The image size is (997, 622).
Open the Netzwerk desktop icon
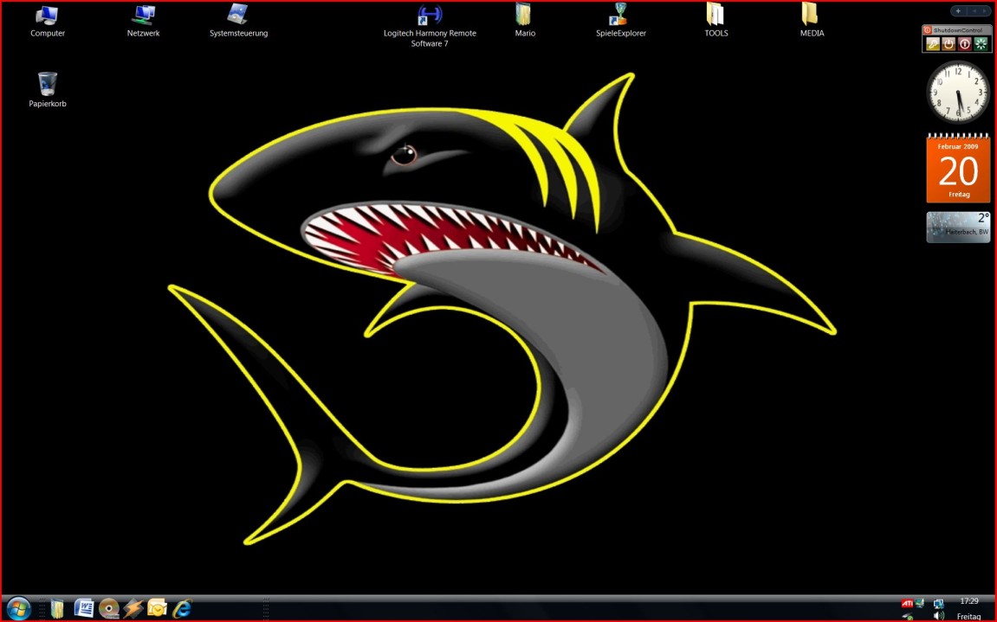(143, 16)
